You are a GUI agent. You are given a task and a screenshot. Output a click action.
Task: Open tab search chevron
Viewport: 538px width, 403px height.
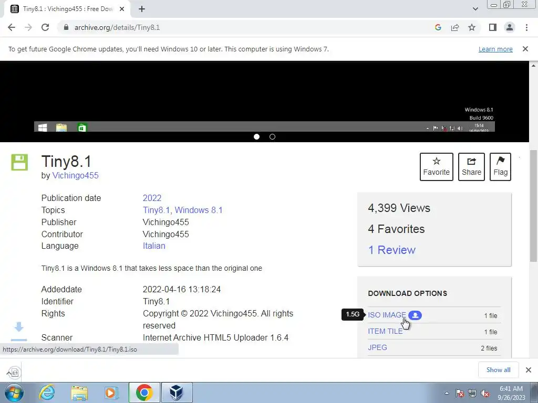point(475,9)
